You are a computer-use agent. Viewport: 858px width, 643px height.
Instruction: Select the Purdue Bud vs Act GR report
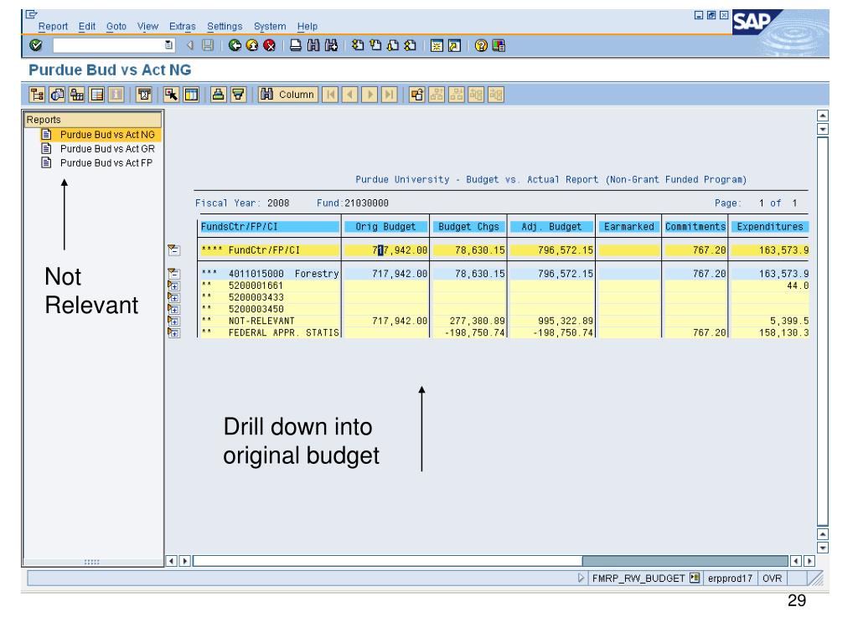coord(107,149)
